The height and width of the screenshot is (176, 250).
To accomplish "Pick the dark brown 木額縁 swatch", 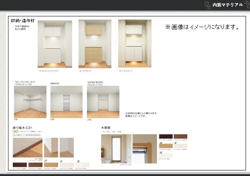I will 166,136.
